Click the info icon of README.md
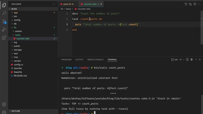The image size is (203, 114). [x=12, y=76]
